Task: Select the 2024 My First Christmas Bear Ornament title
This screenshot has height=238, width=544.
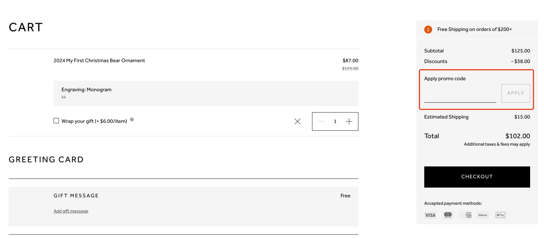Action: [99, 60]
